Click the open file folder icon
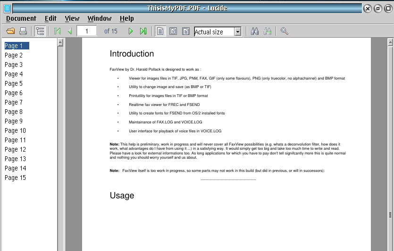This screenshot has width=394, height=251. [x=10, y=32]
